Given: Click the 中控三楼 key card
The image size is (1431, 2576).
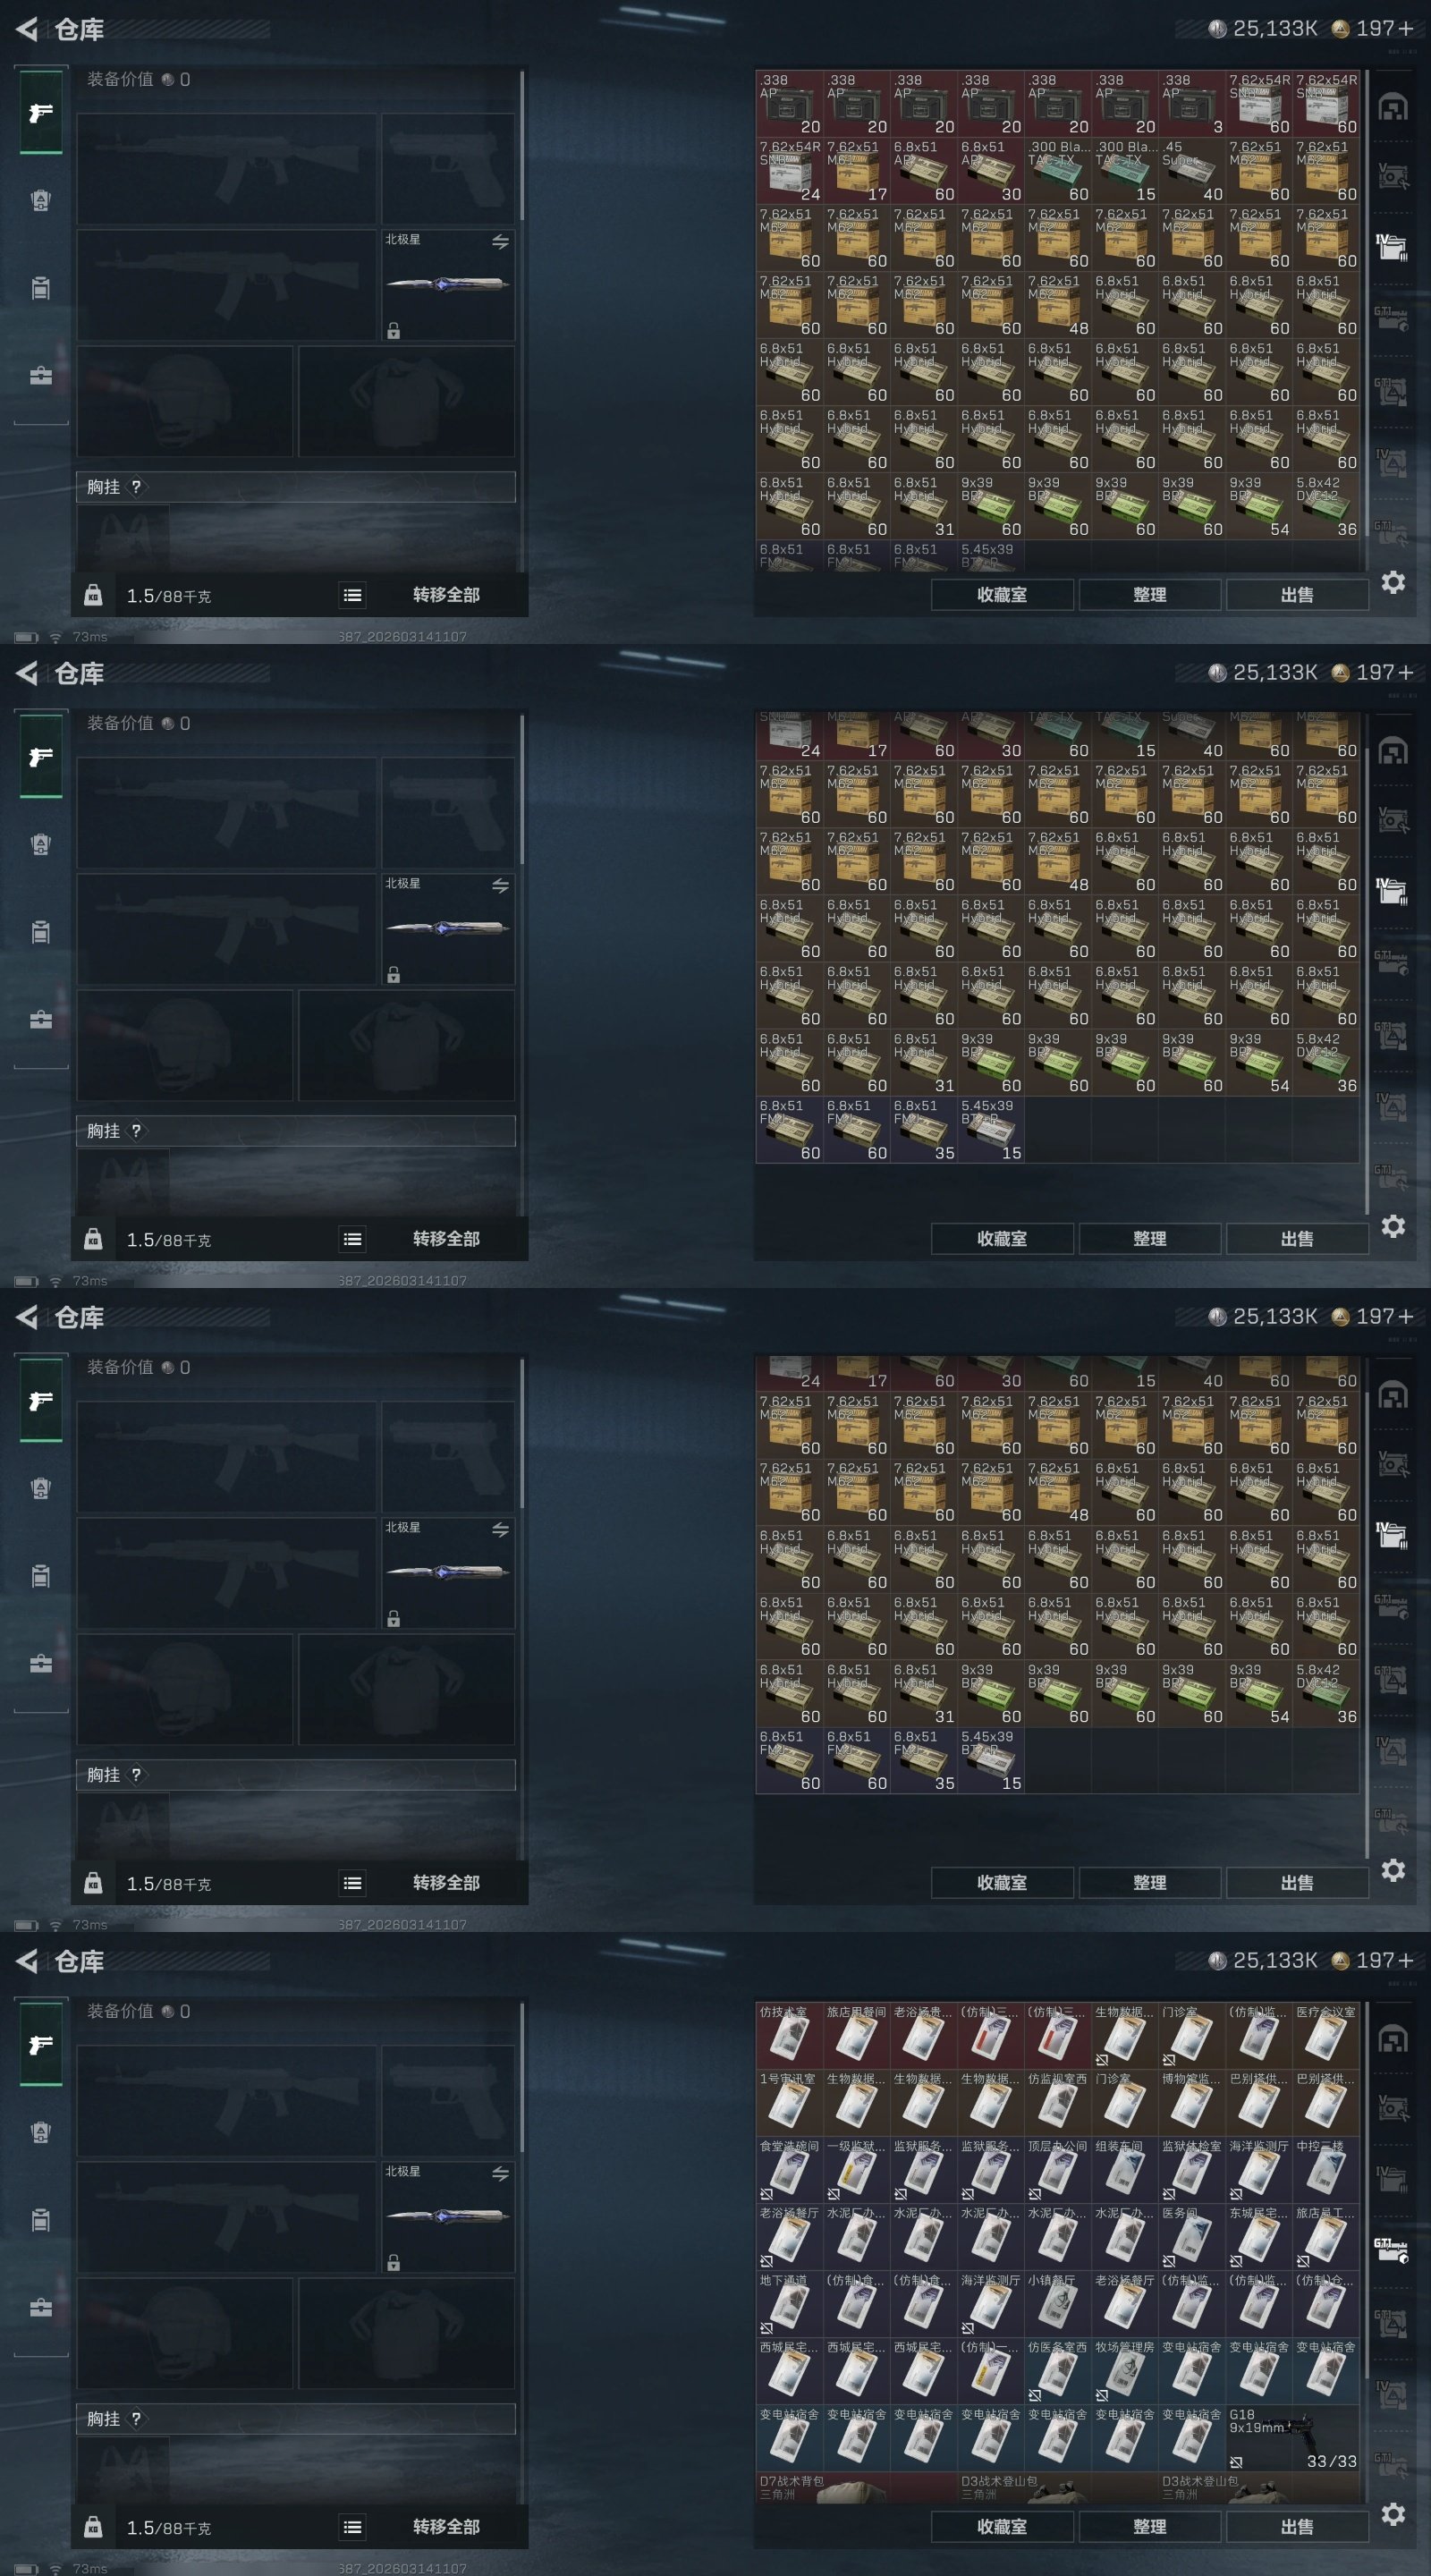Looking at the screenshot, I should point(1327,2170).
